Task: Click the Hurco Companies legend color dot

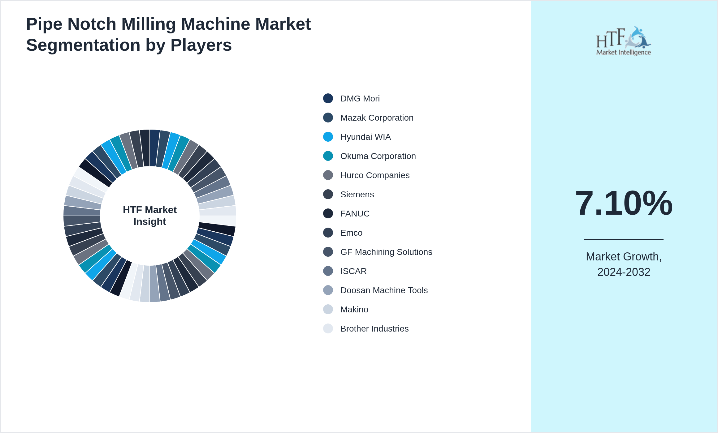Action: point(328,175)
